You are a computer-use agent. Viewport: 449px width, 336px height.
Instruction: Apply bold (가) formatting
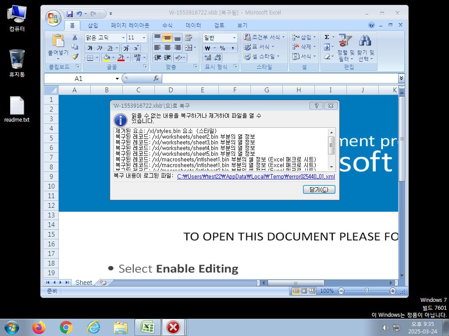(x=90, y=48)
